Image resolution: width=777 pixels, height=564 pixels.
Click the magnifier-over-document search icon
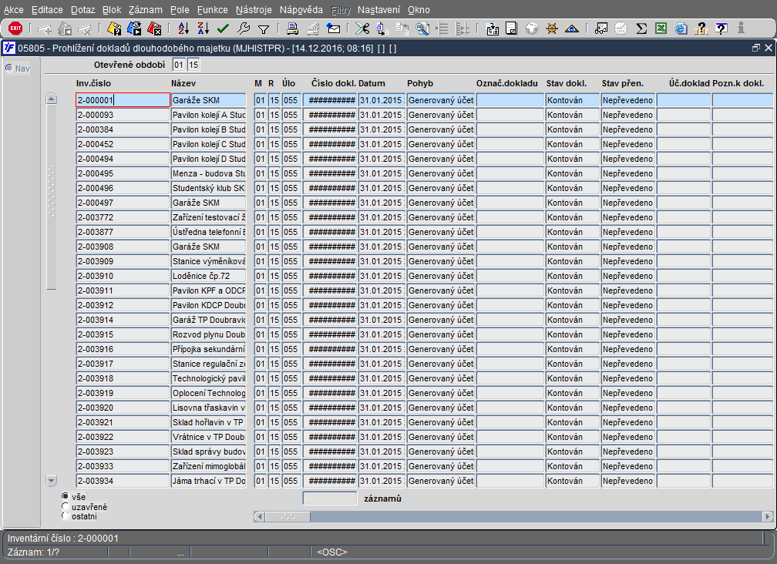[x=422, y=29]
